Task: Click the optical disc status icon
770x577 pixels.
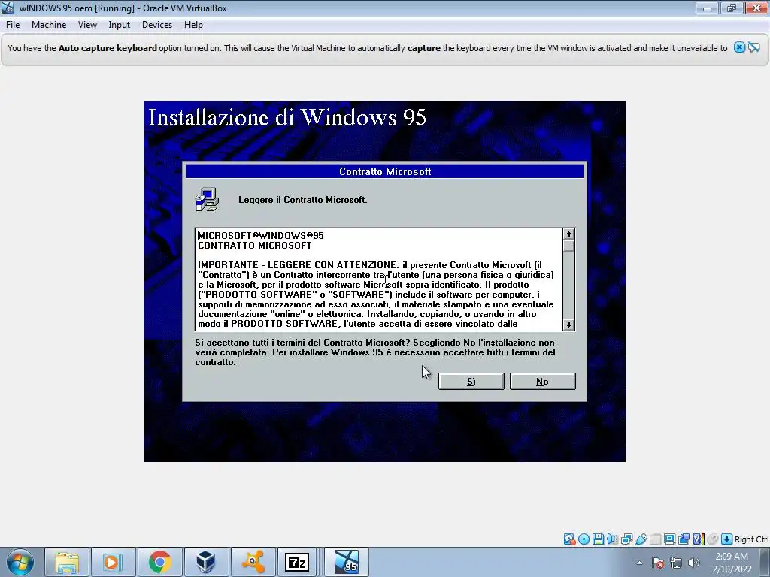Action: pos(584,539)
